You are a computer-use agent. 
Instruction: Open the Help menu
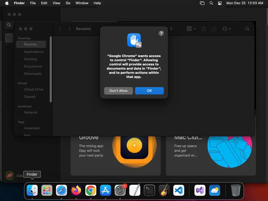pyautogui.click(x=97, y=3)
